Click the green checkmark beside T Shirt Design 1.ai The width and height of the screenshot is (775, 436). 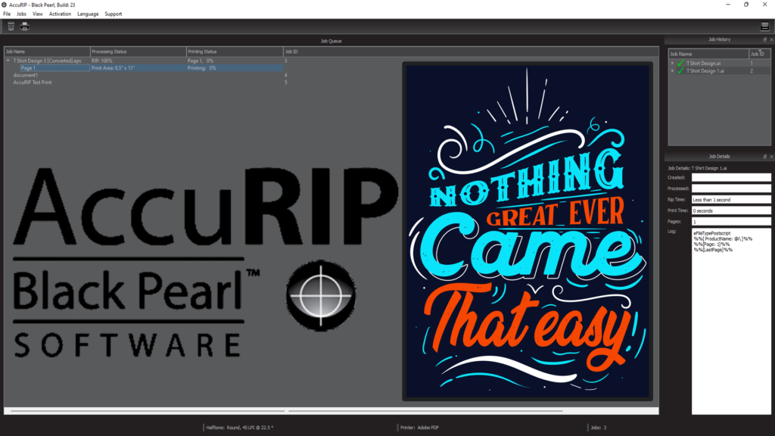(x=680, y=70)
